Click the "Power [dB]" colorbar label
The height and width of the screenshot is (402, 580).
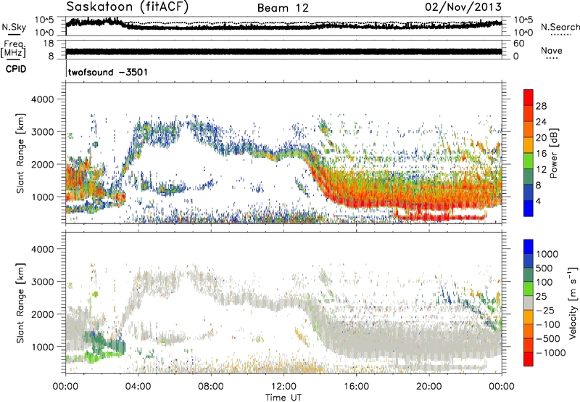[x=554, y=153]
